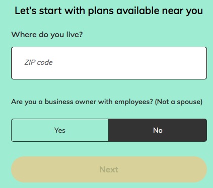The image size is (213, 188).
Task: Select Yes for business owner question
Action: [60, 130]
